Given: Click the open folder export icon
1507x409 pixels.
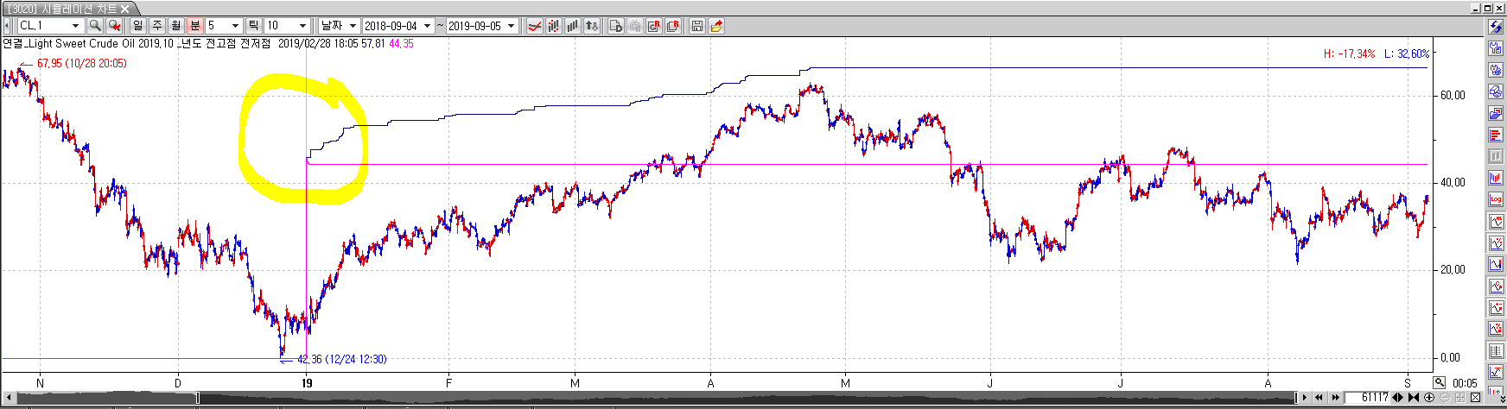Looking at the screenshot, I should point(716,26).
